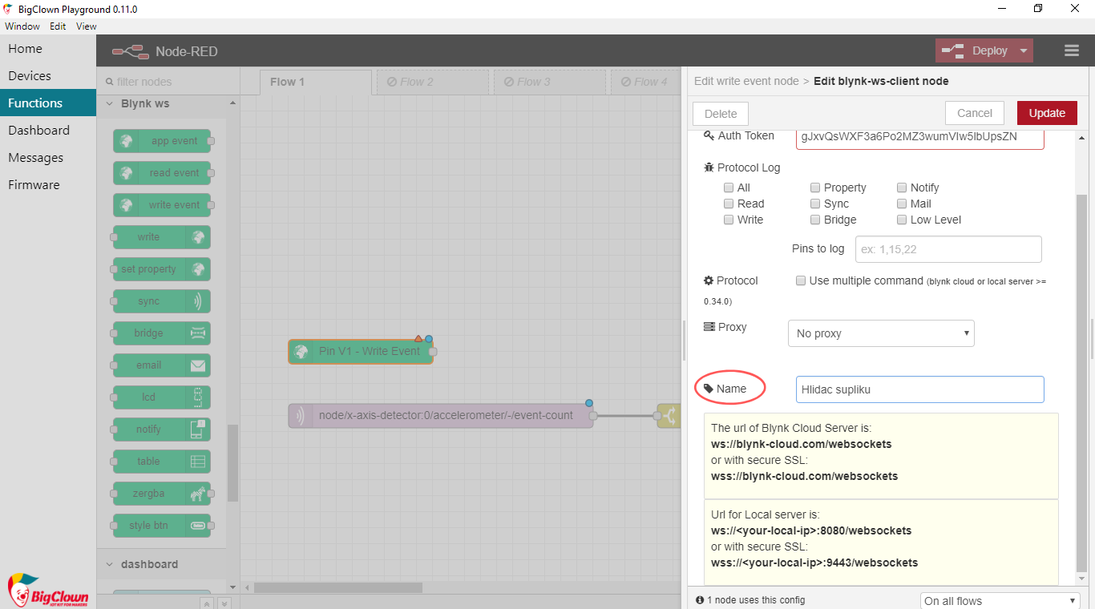Click the Delete button
Viewport: 1095px width, 609px height.
(x=721, y=114)
